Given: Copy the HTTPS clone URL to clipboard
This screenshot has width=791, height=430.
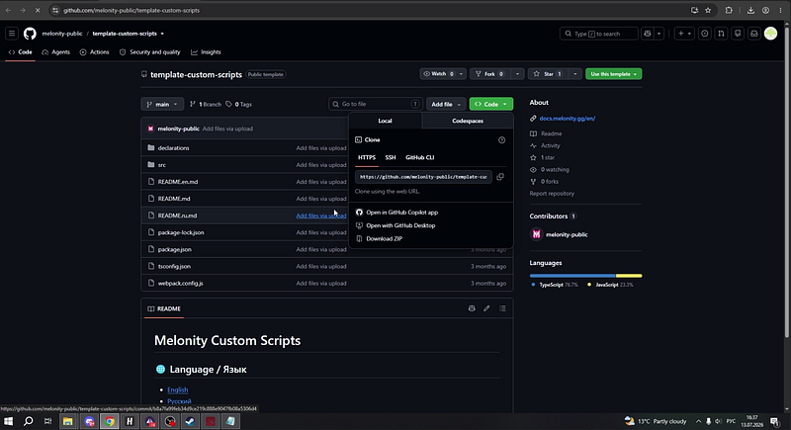Looking at the screenshot, I should (x=500, y=177).
